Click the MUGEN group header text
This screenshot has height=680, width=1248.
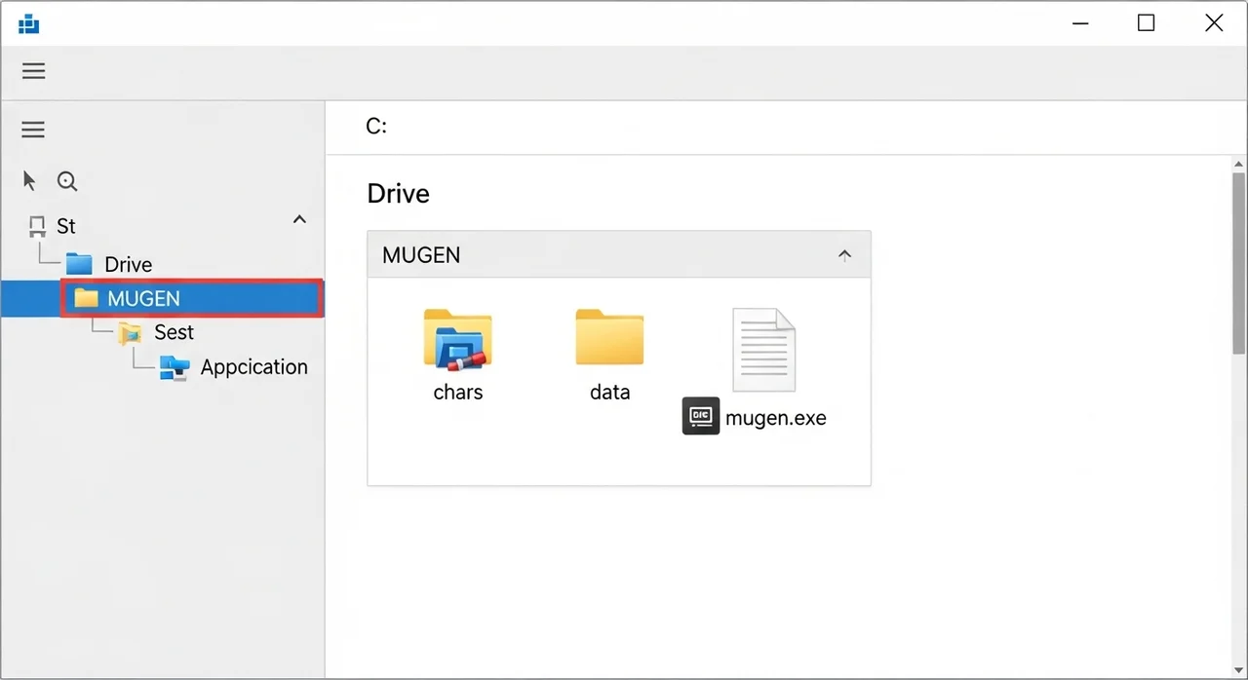coord(421,255)
